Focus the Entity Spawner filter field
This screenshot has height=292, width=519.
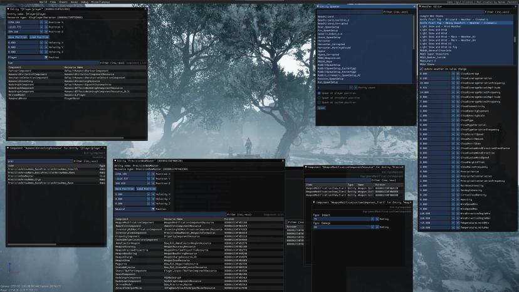coord(350,12)
